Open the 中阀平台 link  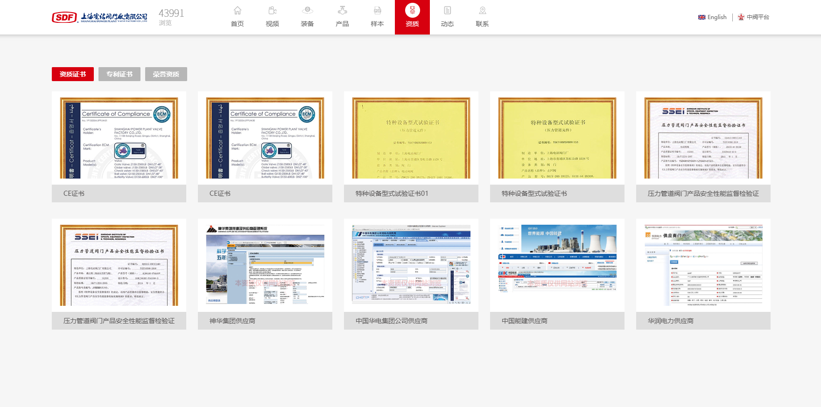[x=753, y=17]
